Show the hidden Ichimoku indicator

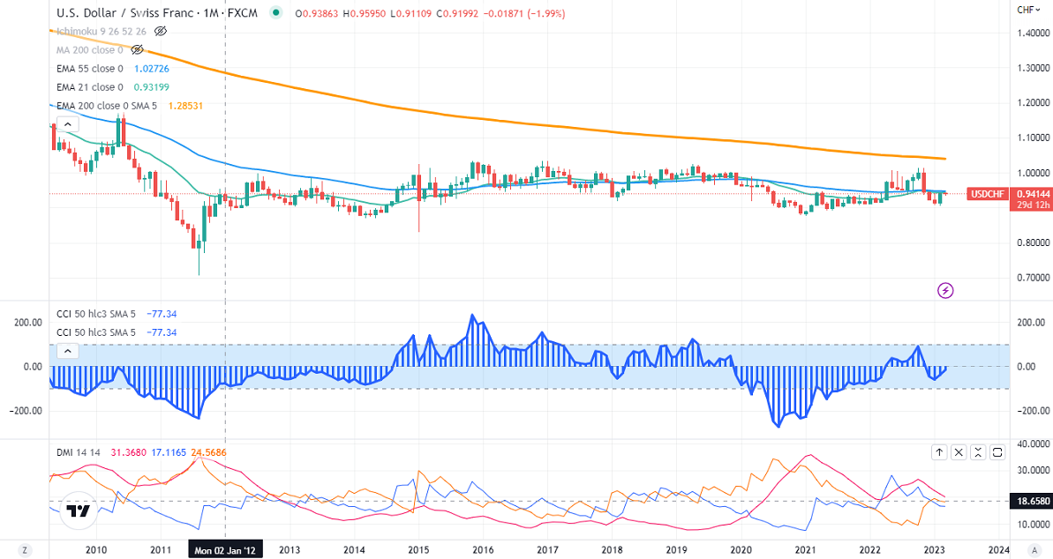click(161, 31)
